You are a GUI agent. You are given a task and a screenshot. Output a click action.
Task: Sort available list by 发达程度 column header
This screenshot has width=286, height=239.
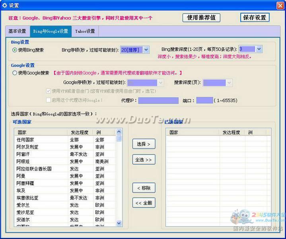tap(80, 132)
